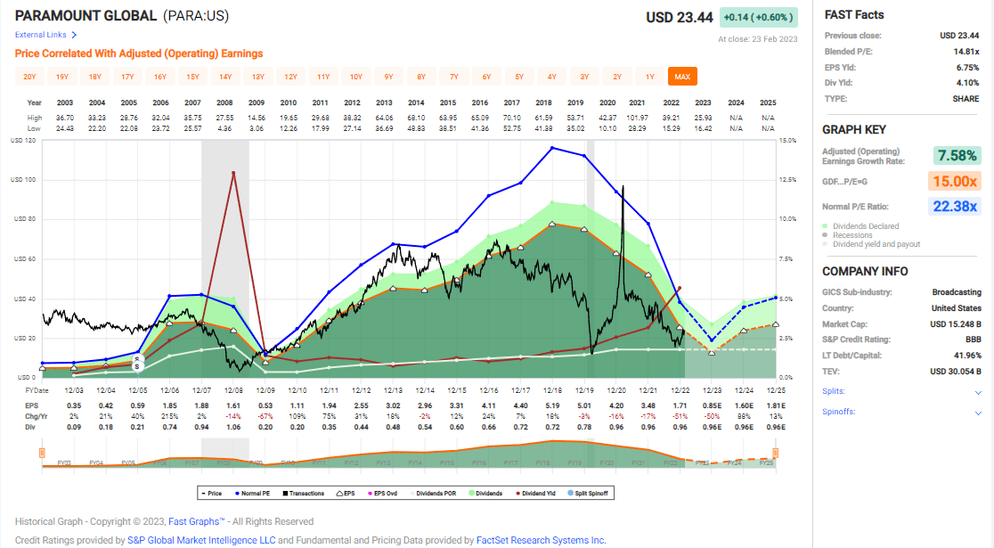The image size is (994, 548).
Task: Select the 18Y time range
Action: (95, 77)
